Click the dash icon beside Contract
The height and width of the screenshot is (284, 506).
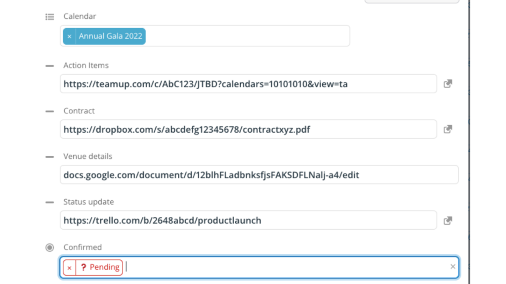tap(50, 111)
